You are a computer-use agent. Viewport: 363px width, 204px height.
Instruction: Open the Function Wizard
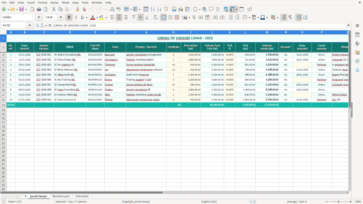coord(38,25)
